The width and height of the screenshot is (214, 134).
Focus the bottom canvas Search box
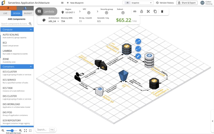[x=46, y=130]
